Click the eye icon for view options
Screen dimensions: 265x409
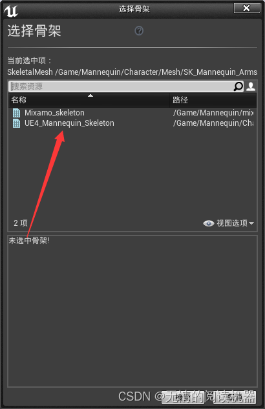209,223
